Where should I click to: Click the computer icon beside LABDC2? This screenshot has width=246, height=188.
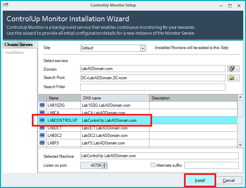[x=42, y=136]
